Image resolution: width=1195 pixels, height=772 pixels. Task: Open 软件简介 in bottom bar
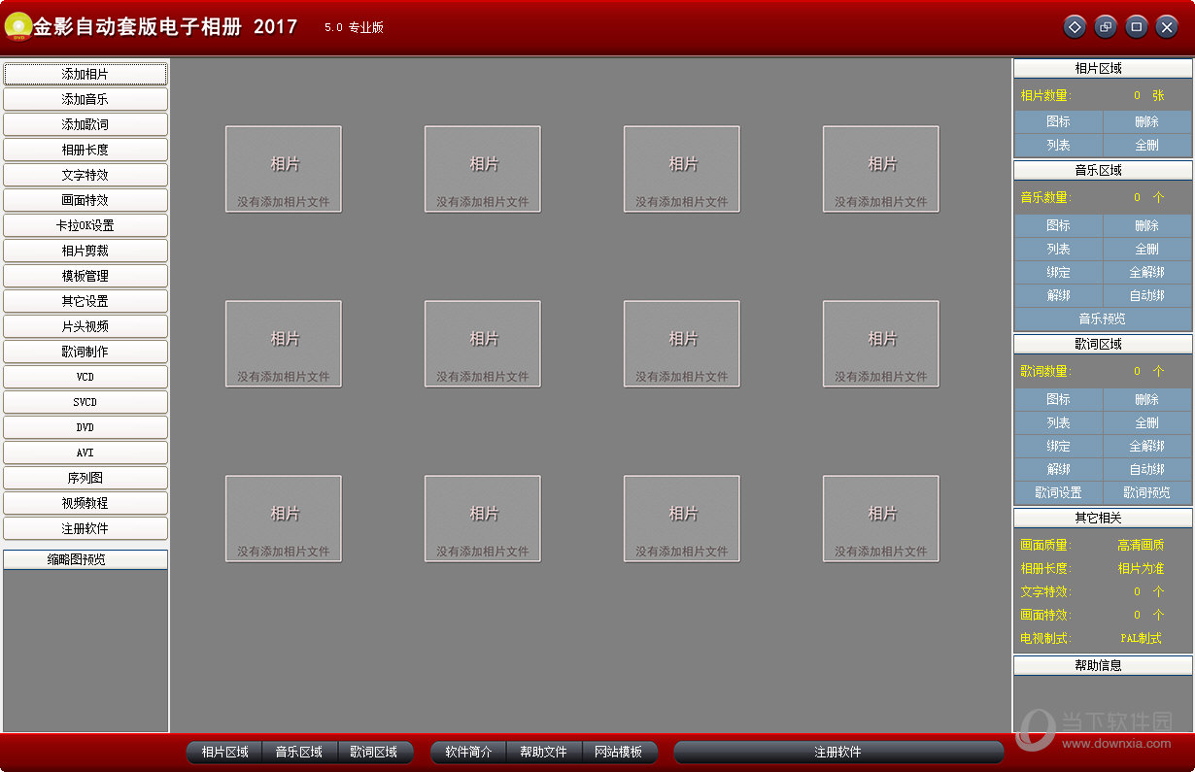coord(468,752)
